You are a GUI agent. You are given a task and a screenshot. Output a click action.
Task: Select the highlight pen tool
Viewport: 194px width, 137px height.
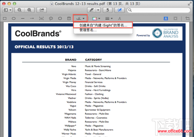pos(92,10)
